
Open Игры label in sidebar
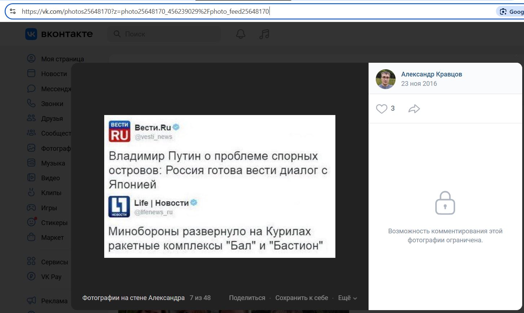click(49, 208)
